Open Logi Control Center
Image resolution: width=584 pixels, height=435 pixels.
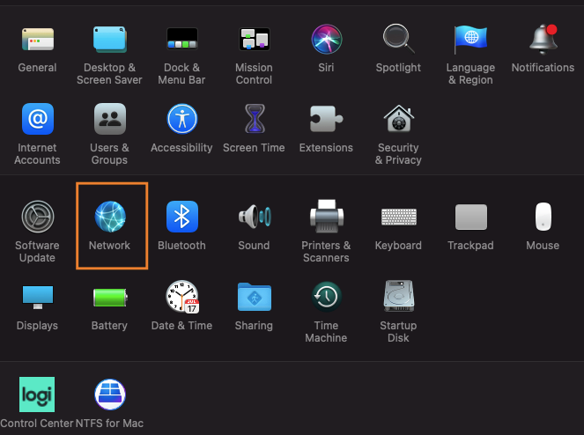(x=37, y=395)
